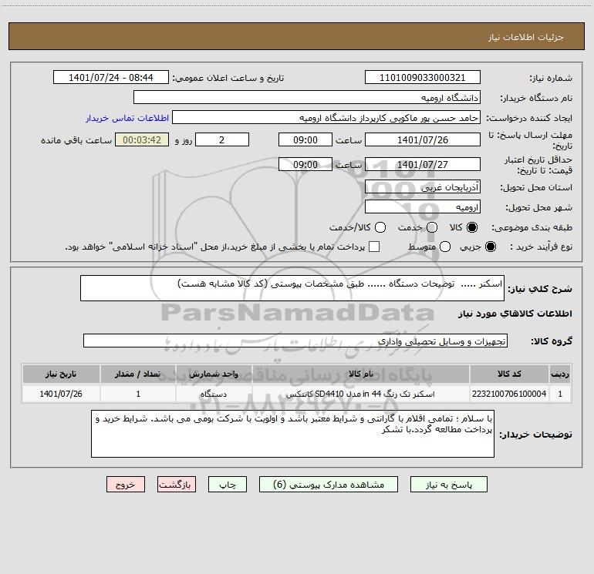
Task: Click the توضیحات خریدار text box
Action: click(292, 434)
